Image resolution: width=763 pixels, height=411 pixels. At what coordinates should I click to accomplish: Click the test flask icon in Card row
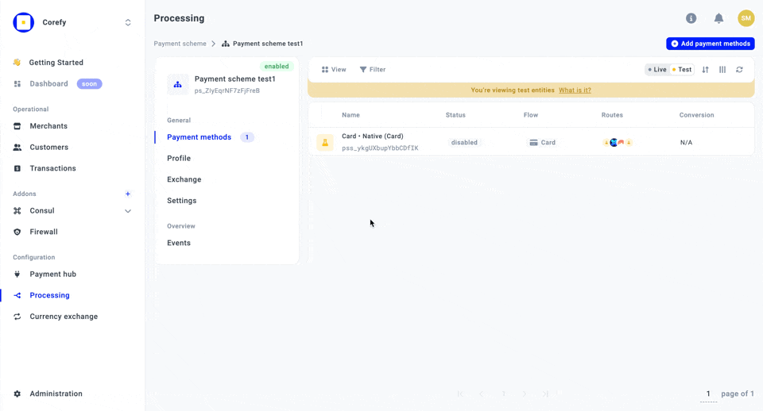pos(325,142)
